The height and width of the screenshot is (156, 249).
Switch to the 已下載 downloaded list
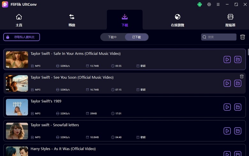click(137, 37)
